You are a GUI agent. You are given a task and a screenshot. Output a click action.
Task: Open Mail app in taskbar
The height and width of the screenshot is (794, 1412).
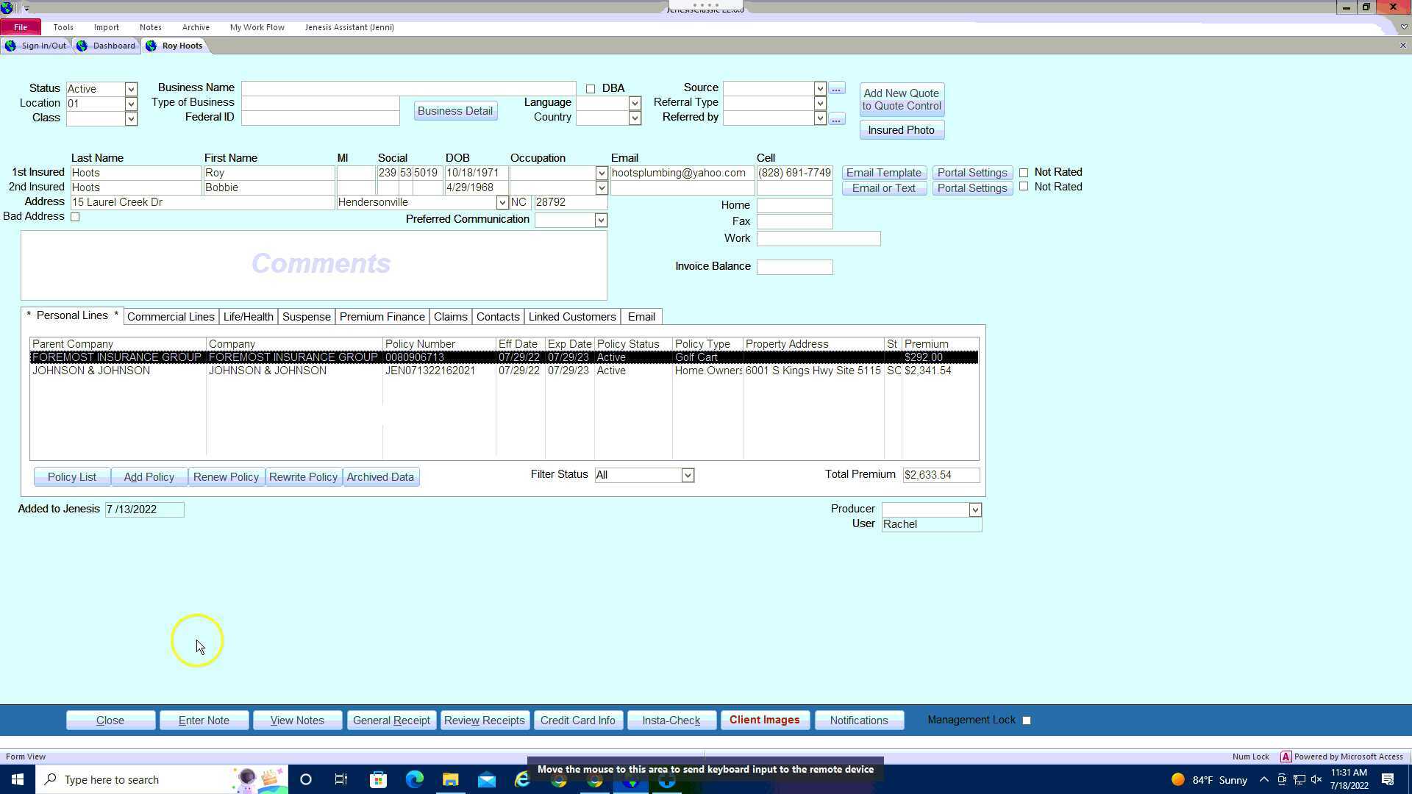click(x=487, y=779)
